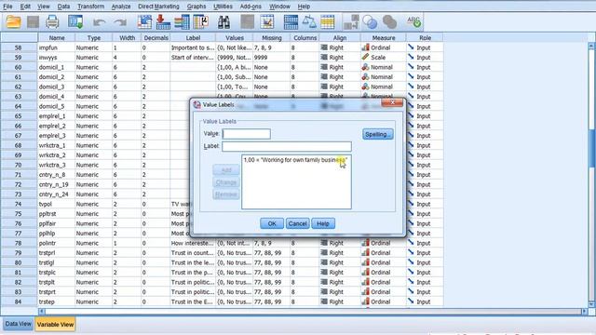Click the Spell check ABC icon
The width and height of the screenshot is (596, 335).
tap(413, 21)
